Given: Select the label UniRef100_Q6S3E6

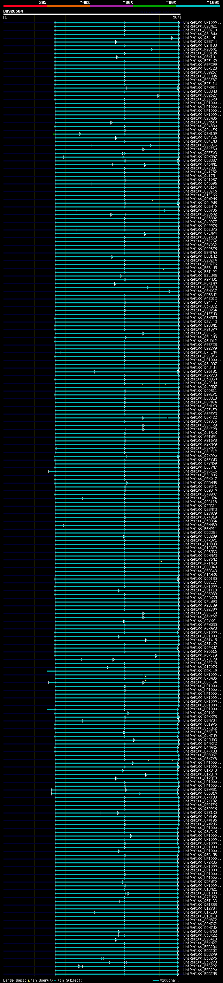Looking at the screenshot, I should click(200, 145).
